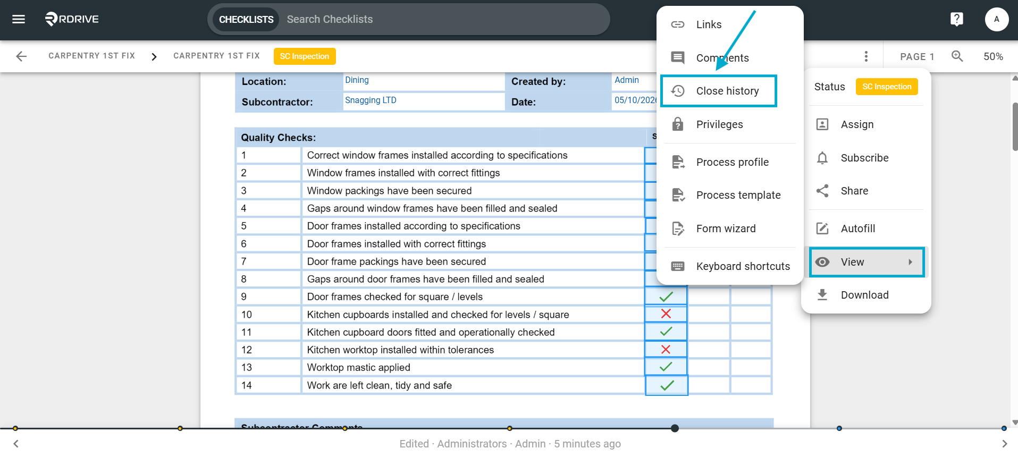Image resolution: width=1018 pixels, height=457 pixels.
Task: Toggle check mark for row 13
Action: (x=666, y=367)
